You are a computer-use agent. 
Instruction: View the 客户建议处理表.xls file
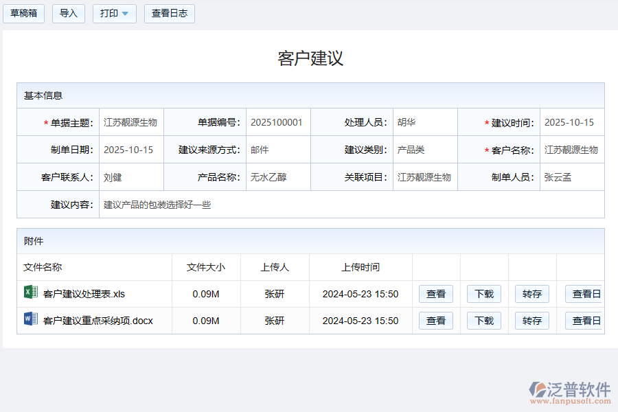coord(435,294)
